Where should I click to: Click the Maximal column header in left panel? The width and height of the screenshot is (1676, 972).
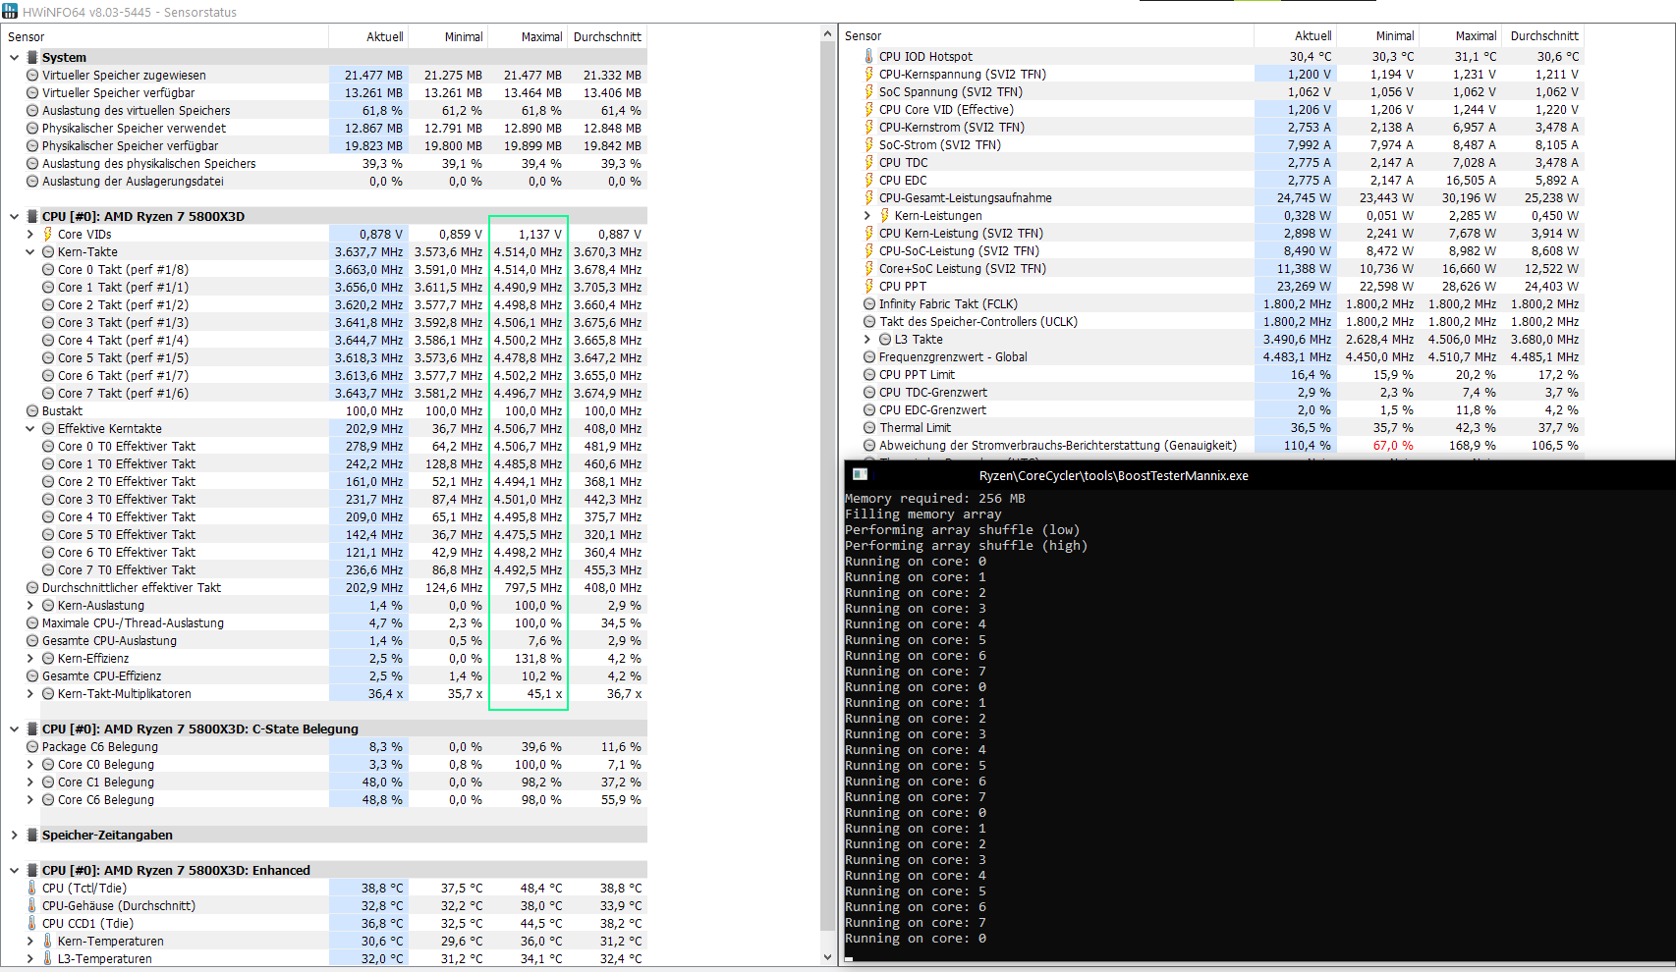(x=528, y=36)
